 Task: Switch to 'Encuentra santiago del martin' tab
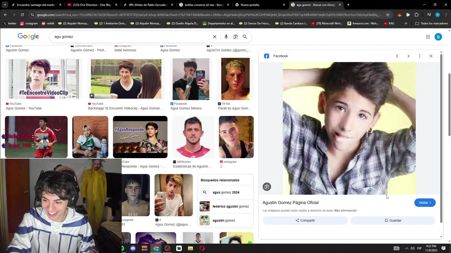point(35,5)
